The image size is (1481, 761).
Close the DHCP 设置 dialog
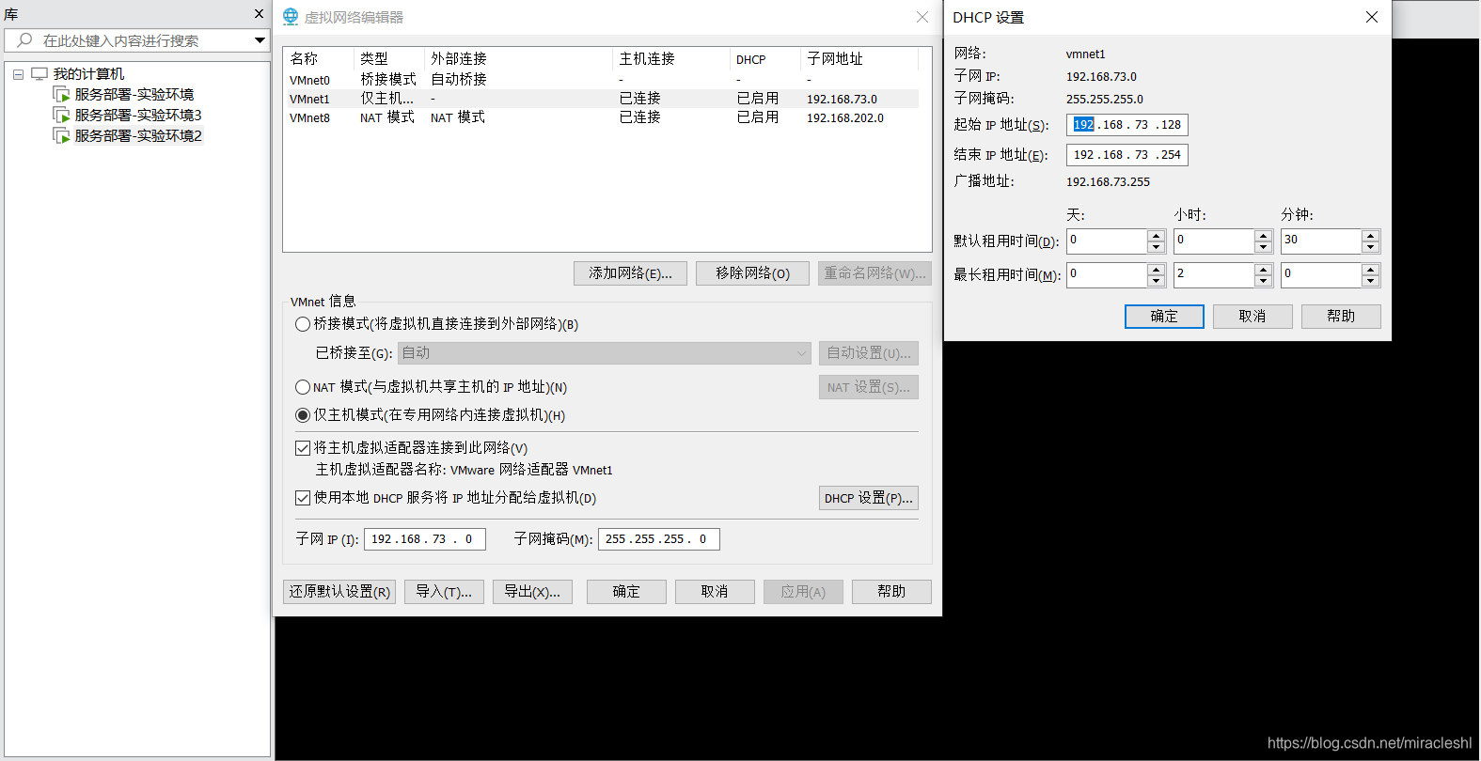tap(1372, 17)
